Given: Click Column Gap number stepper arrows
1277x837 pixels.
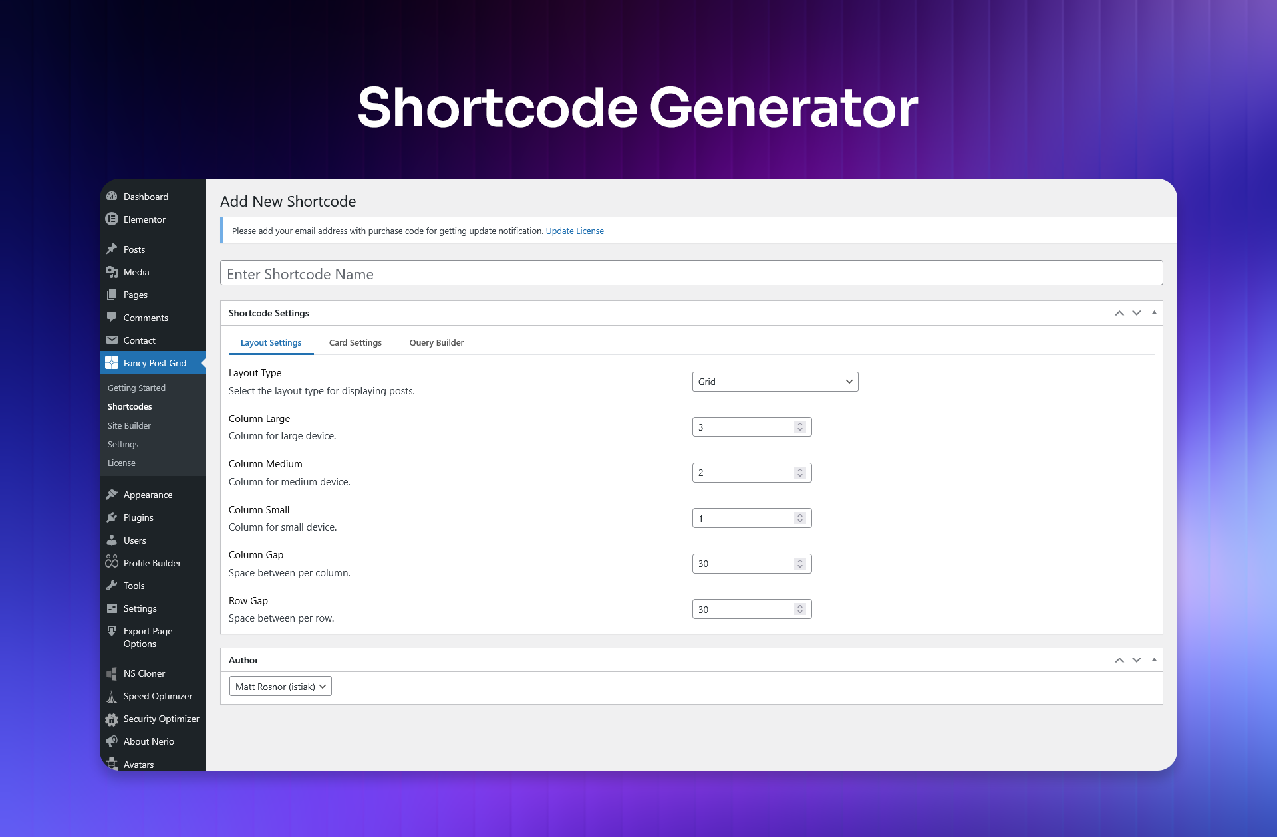Looking at the screenshot, I should [x=800, y=564].
